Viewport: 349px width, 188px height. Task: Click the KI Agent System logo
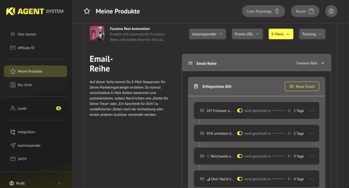[x=35, y=11]
